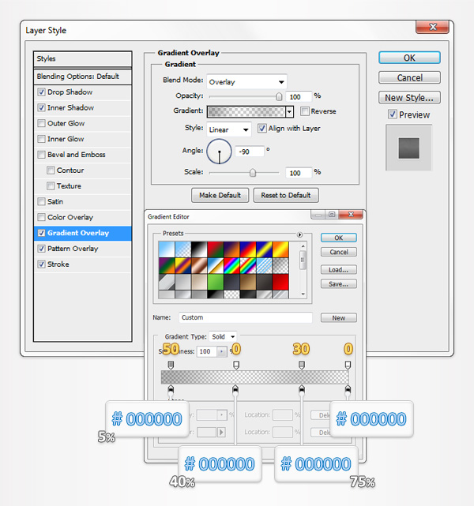The width and height of the screenshot is (474, 506).
Task: Click the Reset to Default button
Action: pyautogui.click(x=286, y=195)
